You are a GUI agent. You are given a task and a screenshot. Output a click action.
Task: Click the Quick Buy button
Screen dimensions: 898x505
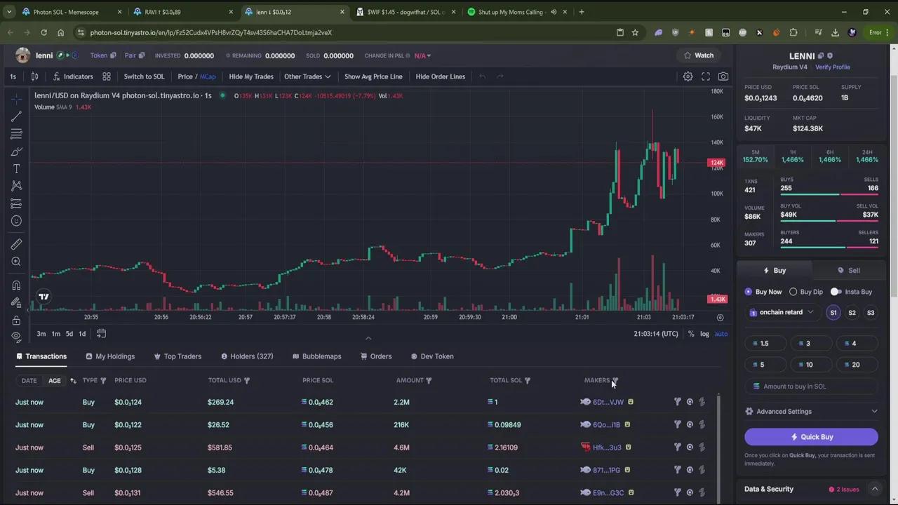tap(811, 437)
